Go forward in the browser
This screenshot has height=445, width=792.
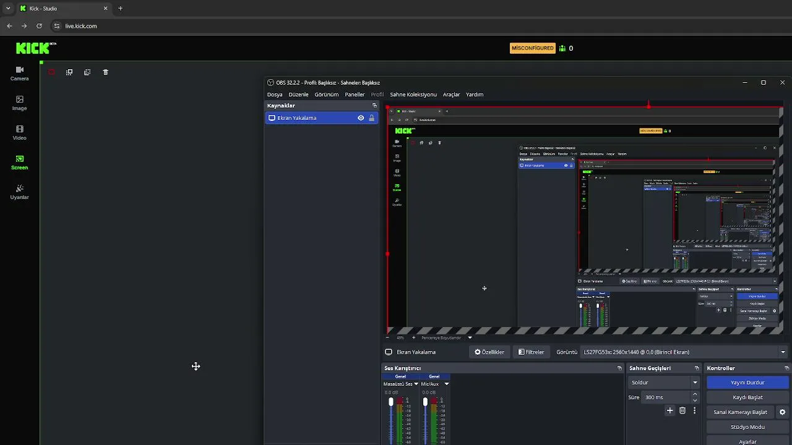click(24, 26)
